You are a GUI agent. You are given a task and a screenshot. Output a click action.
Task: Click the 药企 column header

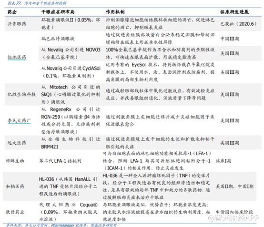[x=12, y=12]
